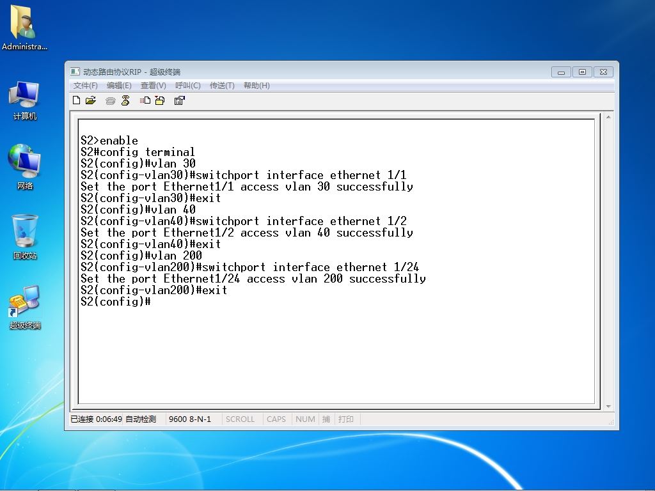Click the line 'S2#config terminal'
Screen dimensions: 655x491
[x=138, y=152]
